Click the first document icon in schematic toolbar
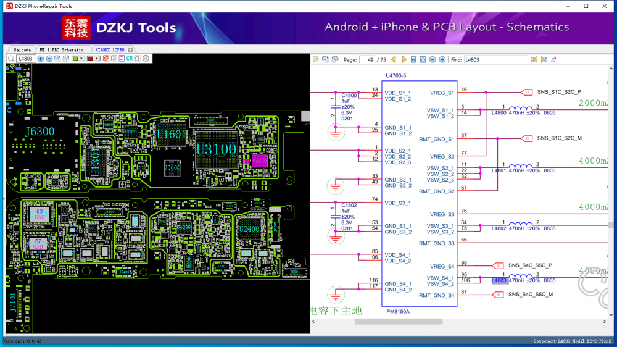The height and width of the screenshot is (347, 617). tap(315, 59)
